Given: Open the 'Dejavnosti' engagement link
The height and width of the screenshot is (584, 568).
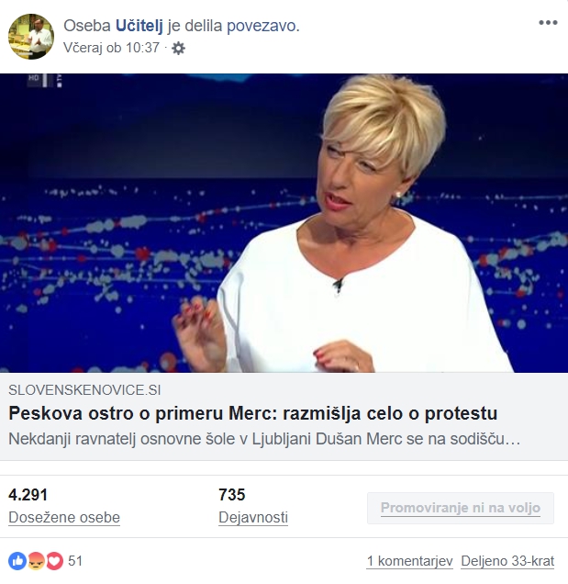Looking at the screenshot, I should (253, 517).
